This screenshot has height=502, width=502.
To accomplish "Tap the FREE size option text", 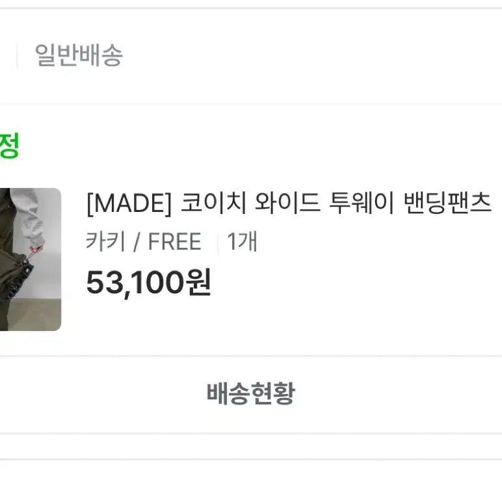I will pos(174,242).
